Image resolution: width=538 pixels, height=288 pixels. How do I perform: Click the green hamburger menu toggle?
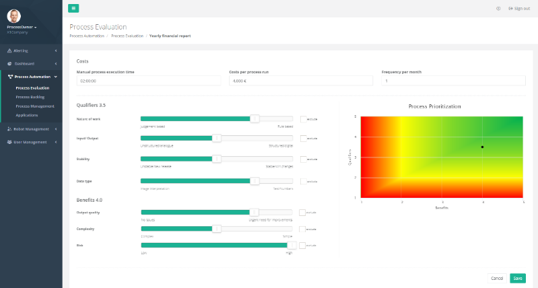pyautogui.click(x=74, y=8)
